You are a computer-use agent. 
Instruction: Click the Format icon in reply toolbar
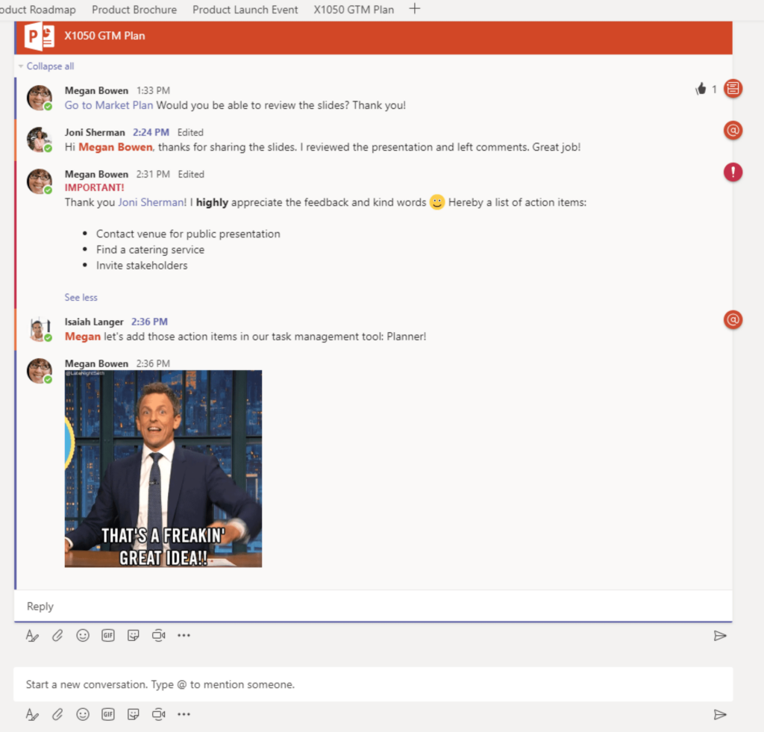pyautogui.click(x=32, y=636)
